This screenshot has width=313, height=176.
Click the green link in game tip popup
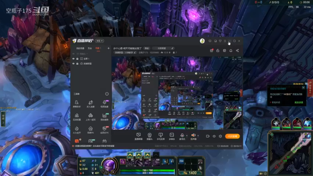299,102
